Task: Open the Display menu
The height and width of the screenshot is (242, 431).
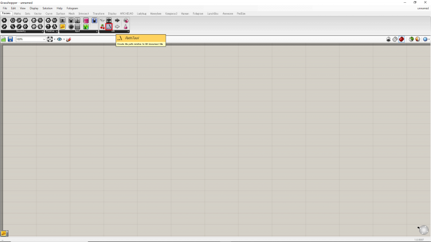Action: click(x=34, y=8)
